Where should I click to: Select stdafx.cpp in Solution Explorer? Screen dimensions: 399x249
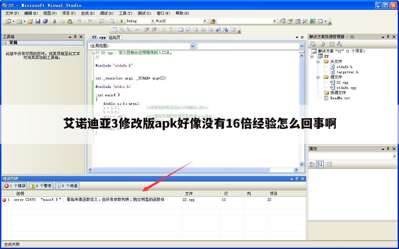[346, 88]
